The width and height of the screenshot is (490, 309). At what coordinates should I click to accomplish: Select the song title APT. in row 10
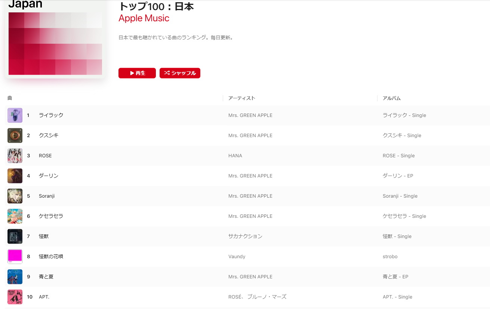pos(44,297)
